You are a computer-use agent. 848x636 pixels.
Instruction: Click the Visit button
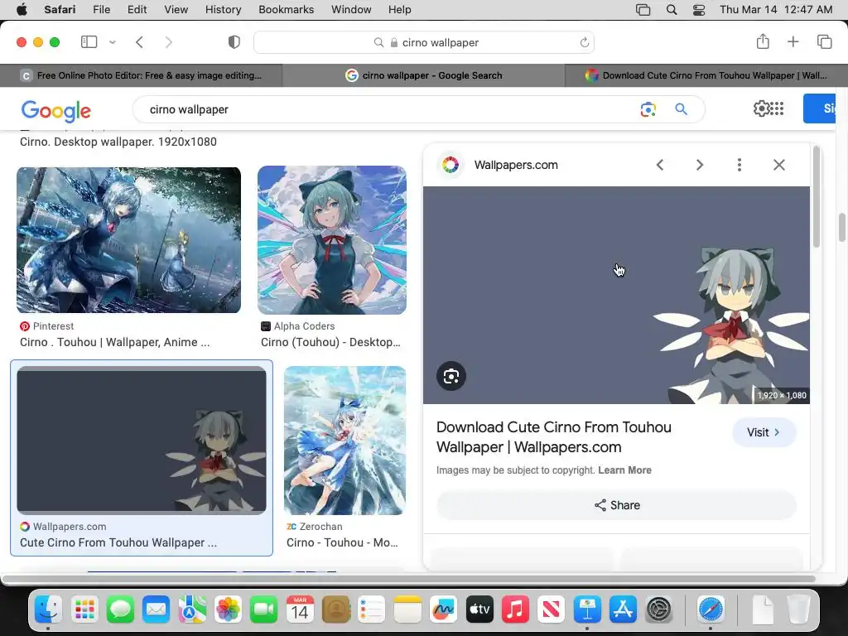pyautogui.click(x=764, y=432)
